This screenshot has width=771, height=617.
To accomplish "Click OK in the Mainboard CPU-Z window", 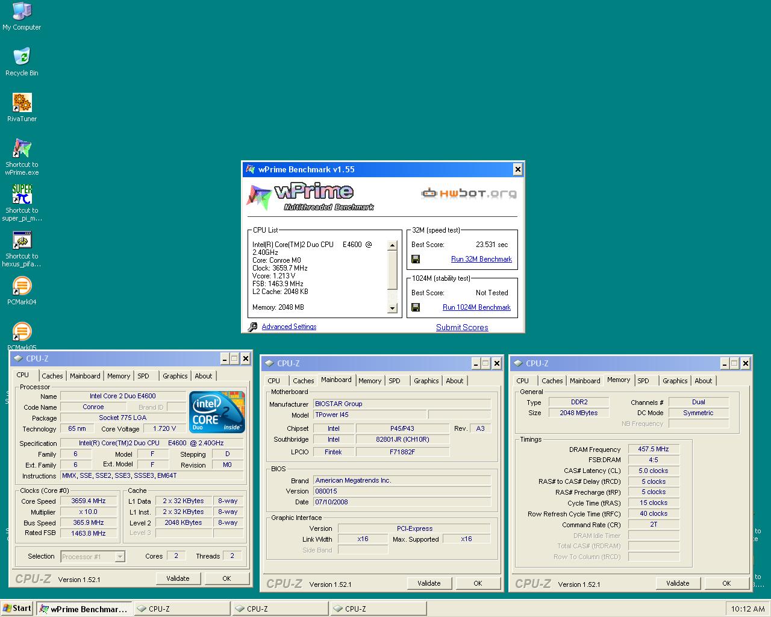I will (478, 583).
